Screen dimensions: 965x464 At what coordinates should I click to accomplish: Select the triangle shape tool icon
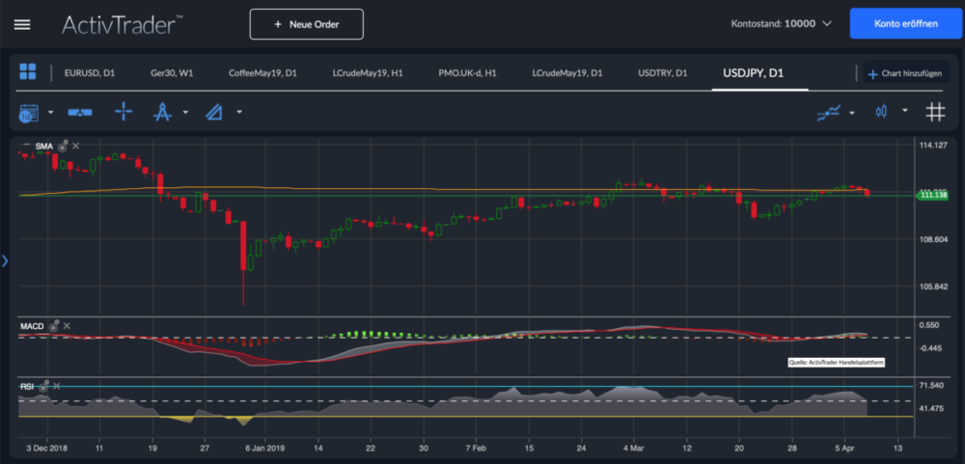click(214, 113)
